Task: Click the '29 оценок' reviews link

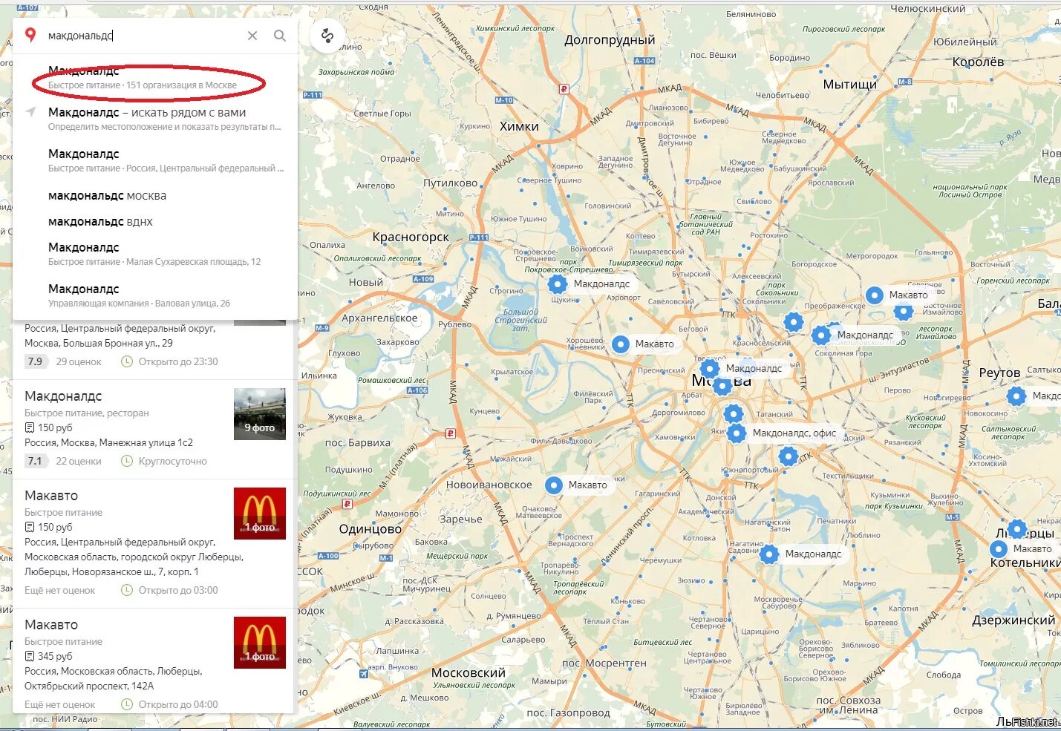Action: (79, 361)
